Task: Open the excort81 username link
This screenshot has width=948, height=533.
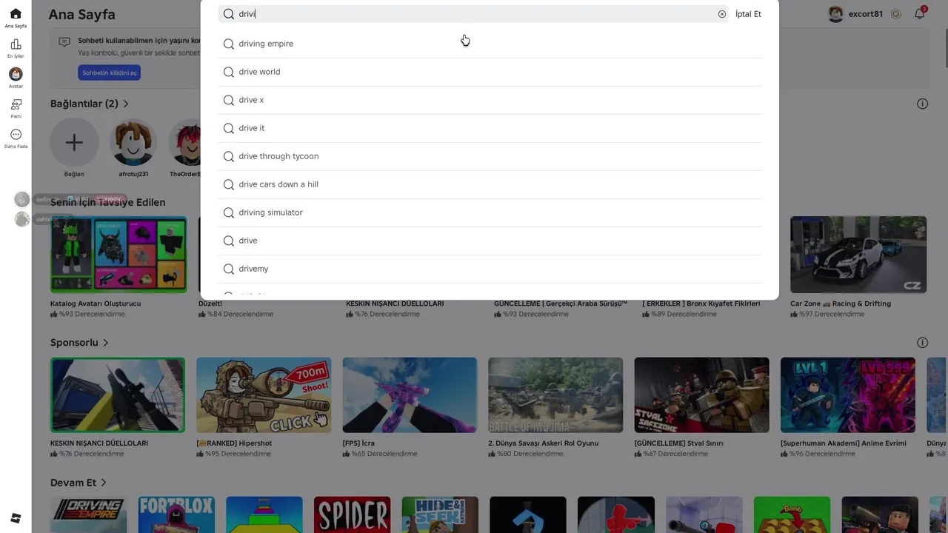Action: point(865,14)
